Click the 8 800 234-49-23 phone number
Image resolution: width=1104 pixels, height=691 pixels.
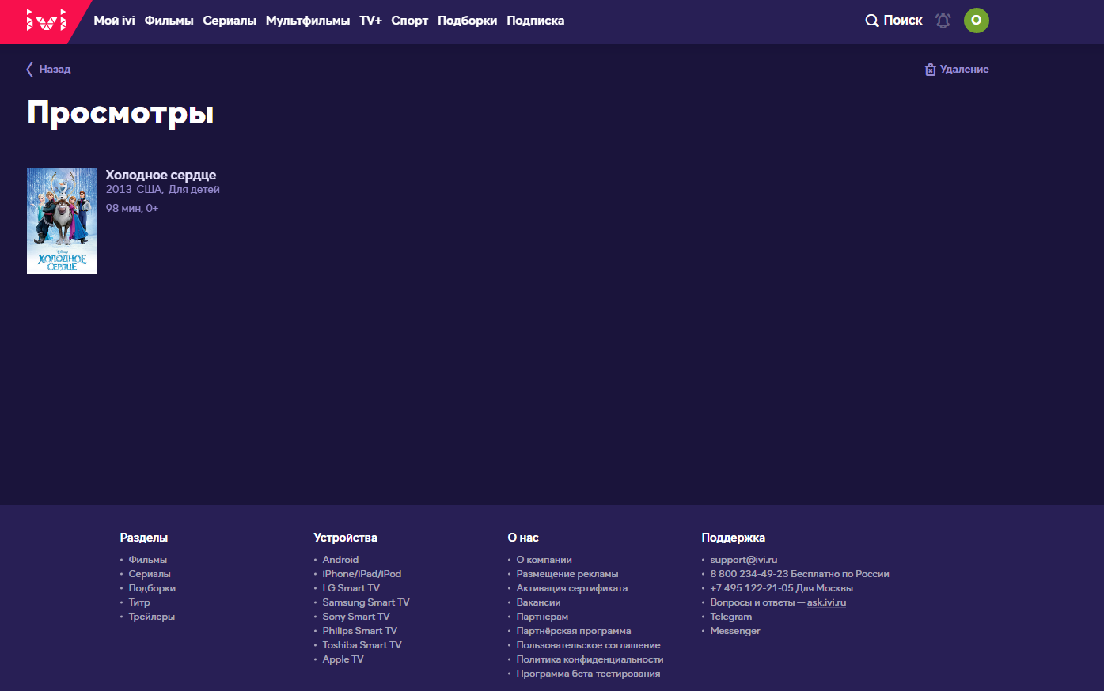[749, 574]
